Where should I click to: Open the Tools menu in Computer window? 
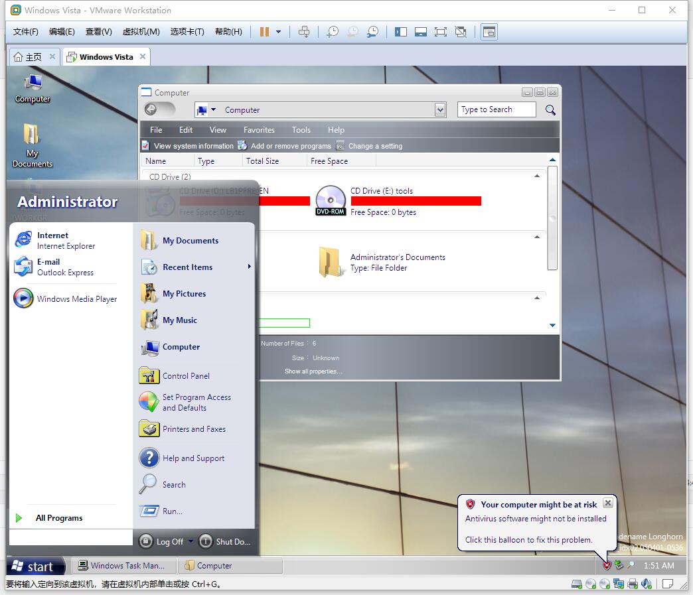pos(301,130)
